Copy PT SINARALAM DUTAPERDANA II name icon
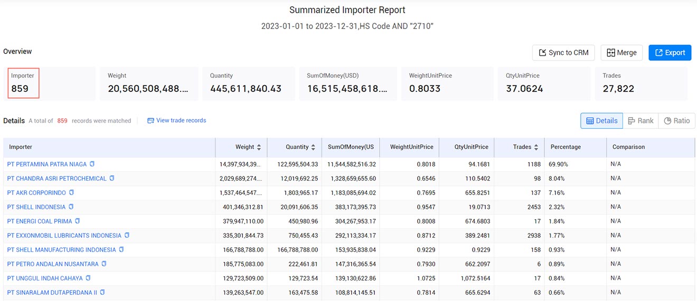The image size is (697, 301). point(102,293)
